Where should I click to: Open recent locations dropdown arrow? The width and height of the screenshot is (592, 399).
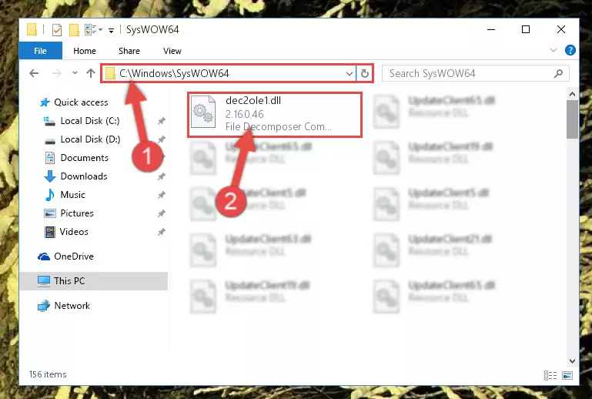point(75,73)
